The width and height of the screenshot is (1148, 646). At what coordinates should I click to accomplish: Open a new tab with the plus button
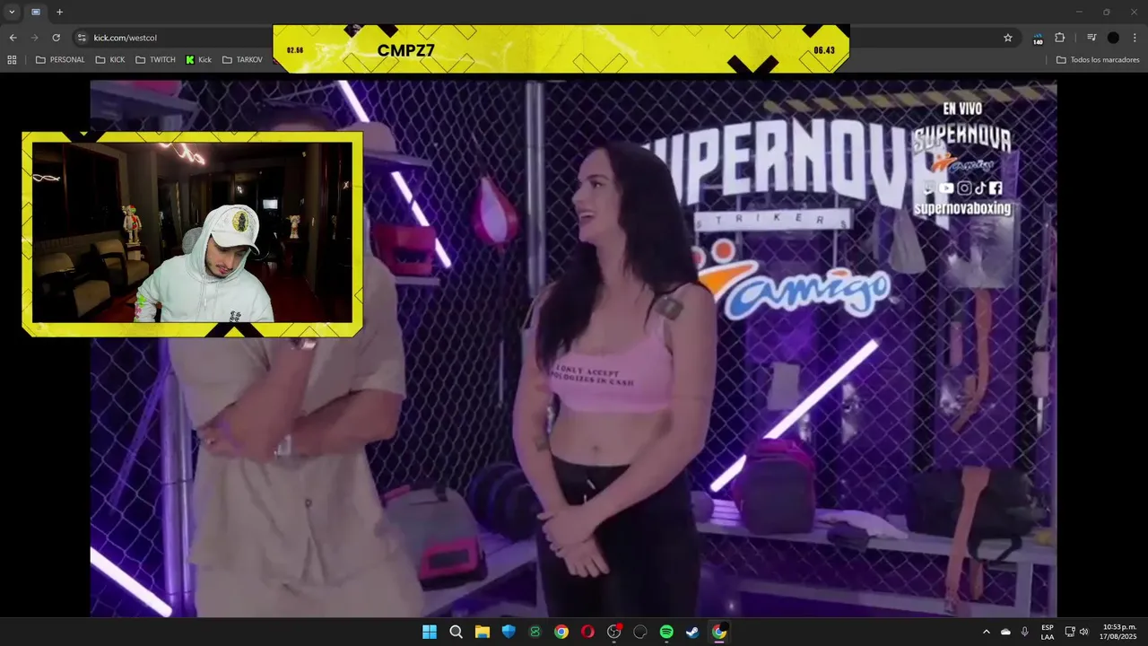[x=59, y=12]
